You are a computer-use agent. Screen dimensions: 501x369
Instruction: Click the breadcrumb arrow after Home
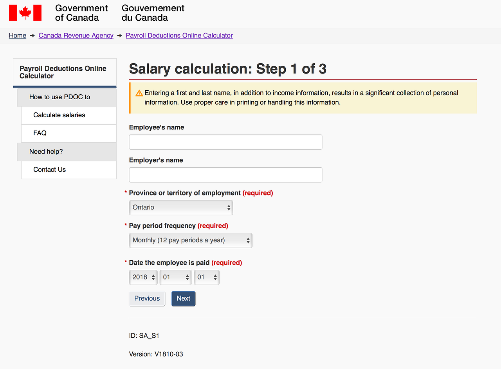click(x=31, y=36)
